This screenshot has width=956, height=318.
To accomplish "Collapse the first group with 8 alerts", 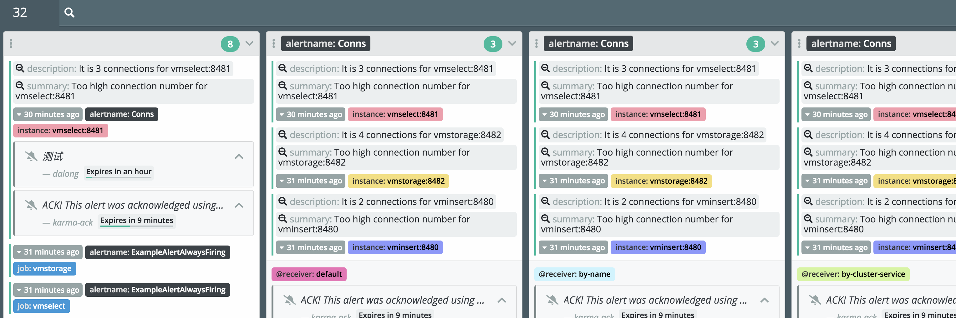I will (x=249, y=44).
